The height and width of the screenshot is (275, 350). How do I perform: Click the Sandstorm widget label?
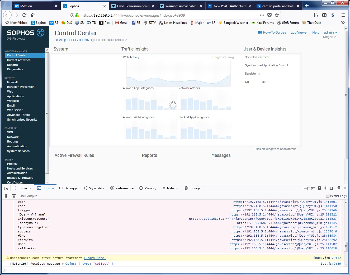point(252,74)
